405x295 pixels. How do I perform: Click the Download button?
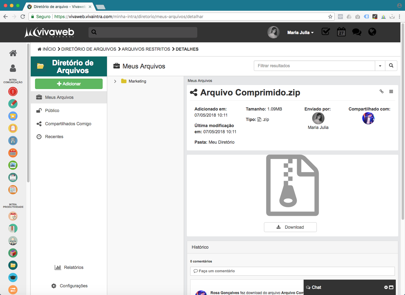click(x=290, y=227)
